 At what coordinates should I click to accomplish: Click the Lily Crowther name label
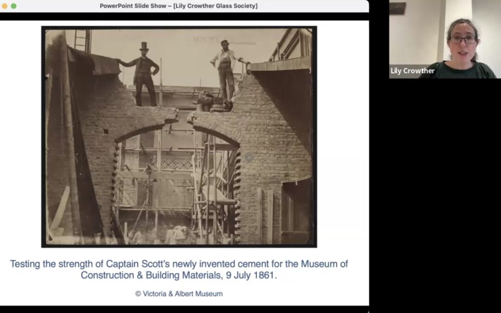click(x=412, y=71)
